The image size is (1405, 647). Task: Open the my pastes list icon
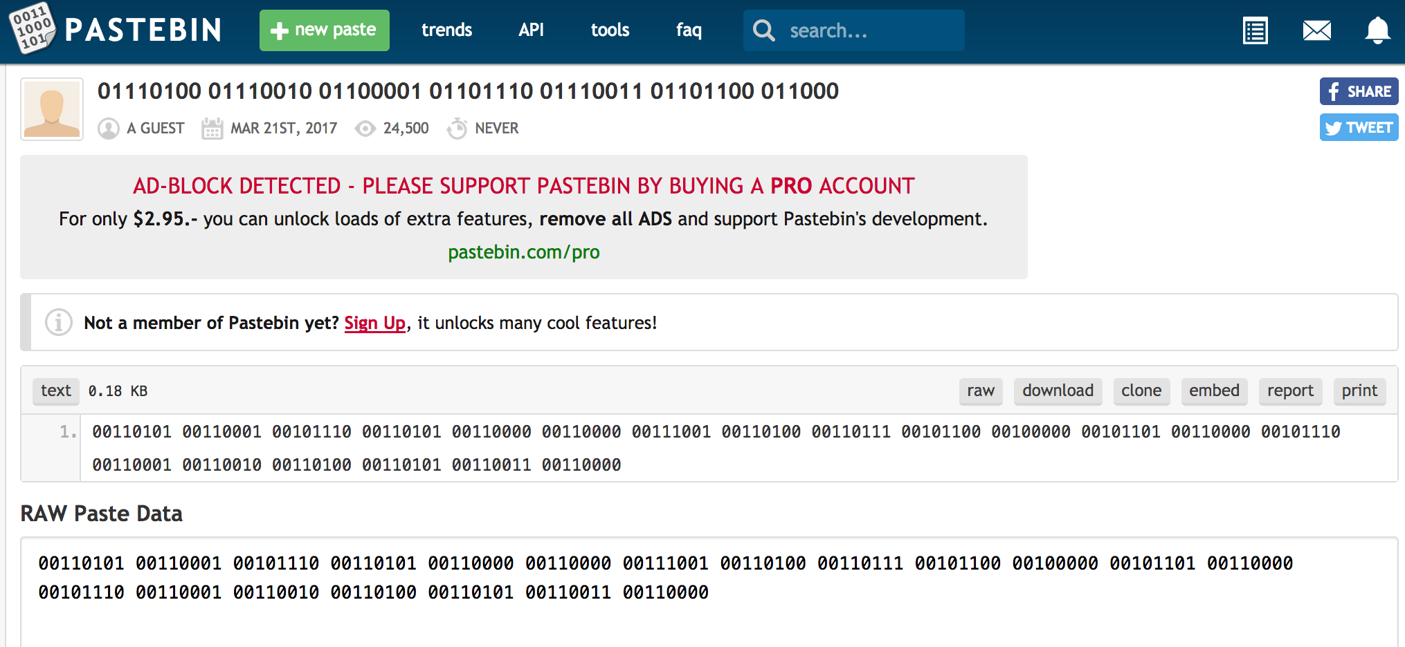pyautogui.click(x=1255, y=30)
